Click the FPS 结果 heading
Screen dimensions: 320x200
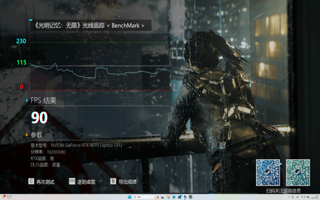pos(43,101)
